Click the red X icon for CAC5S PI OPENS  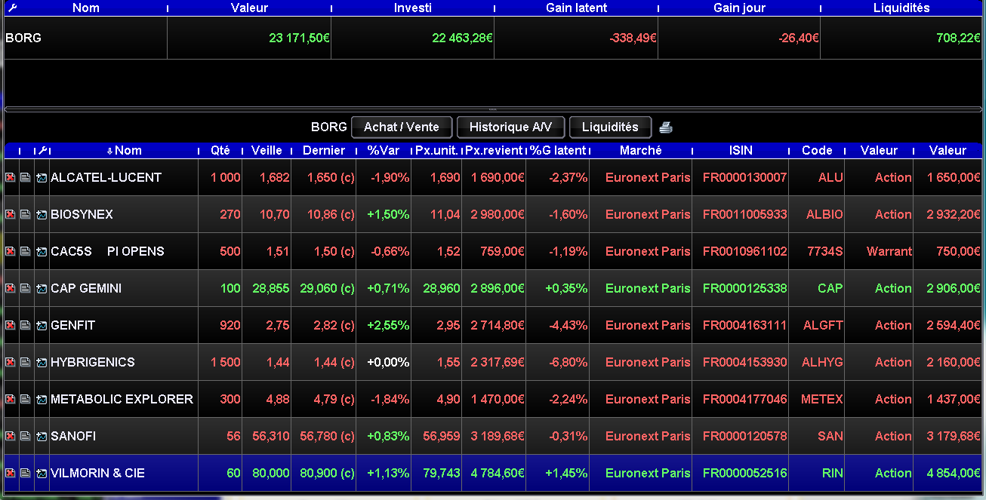tap(11, 251)
